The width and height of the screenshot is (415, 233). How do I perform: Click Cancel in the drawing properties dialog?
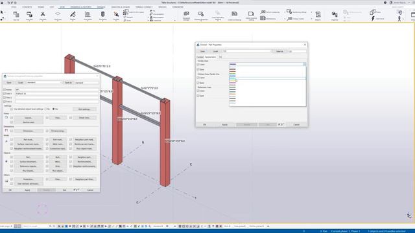tap(90, 190)
